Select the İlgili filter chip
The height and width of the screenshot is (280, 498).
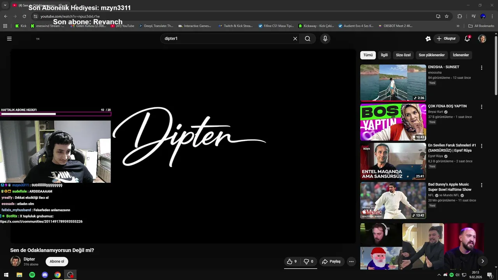coord(384,55)
